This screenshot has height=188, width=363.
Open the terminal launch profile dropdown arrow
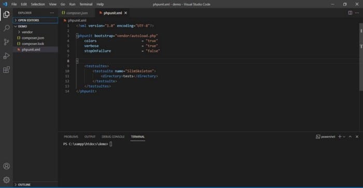click(344, 137)
